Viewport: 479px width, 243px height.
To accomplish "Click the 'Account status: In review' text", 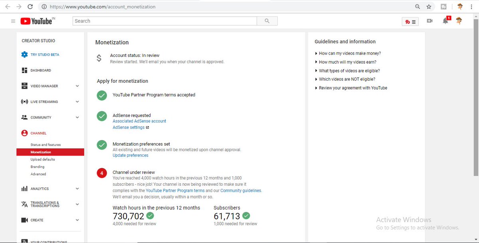I will [x=135, y=55].
